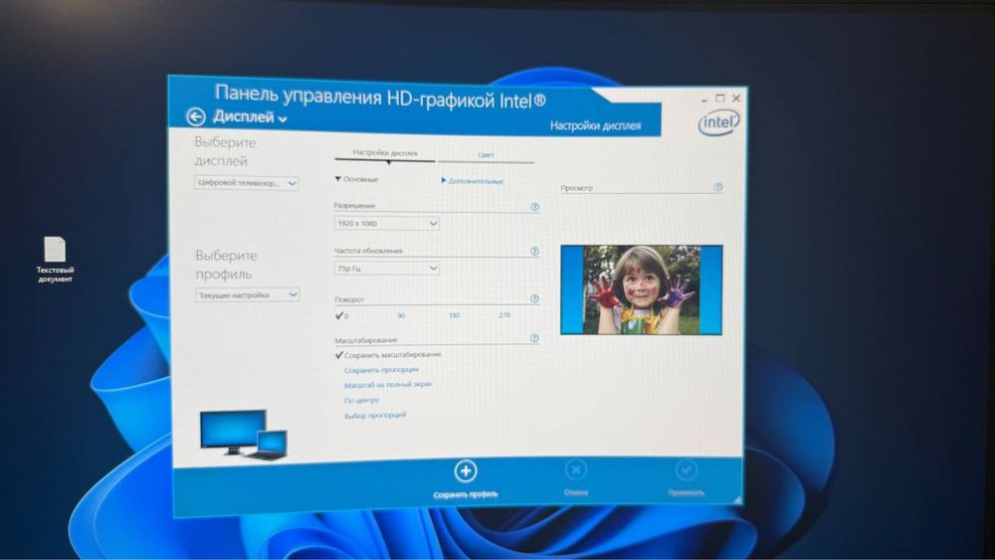Viewport: 995px width, 560px height.
Task: Switch to the Настройки дисплея tab
Action: [x=384, y=153]
